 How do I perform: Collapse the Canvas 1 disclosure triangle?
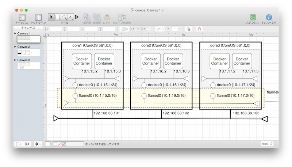click(15, 33)
